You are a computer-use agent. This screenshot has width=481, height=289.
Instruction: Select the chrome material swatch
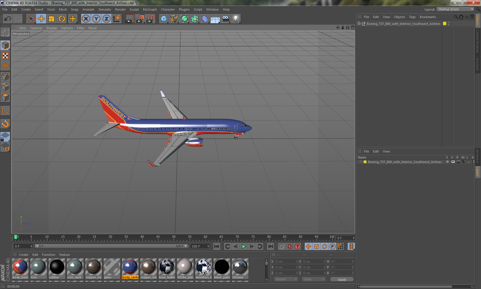(240, 269)
